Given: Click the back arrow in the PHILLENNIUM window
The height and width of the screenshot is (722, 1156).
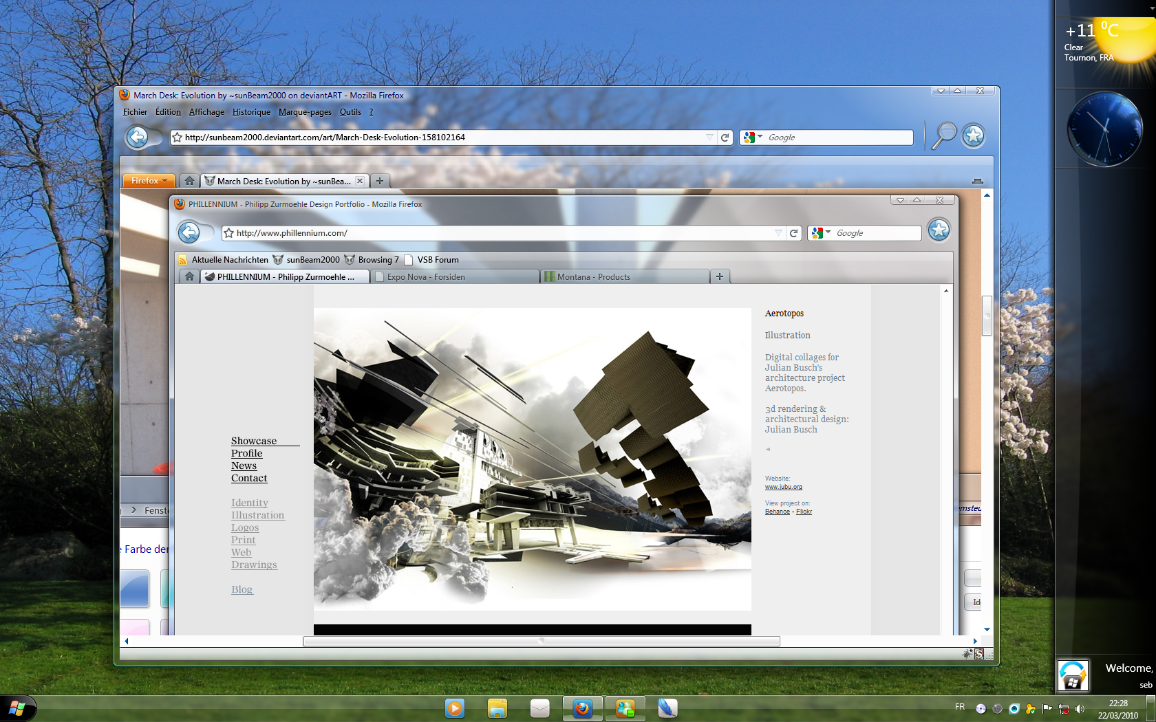Looking at the screenshot, I should [189, 232].
